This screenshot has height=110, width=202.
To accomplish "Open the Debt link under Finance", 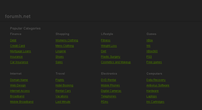I will [x=13, y=40].
